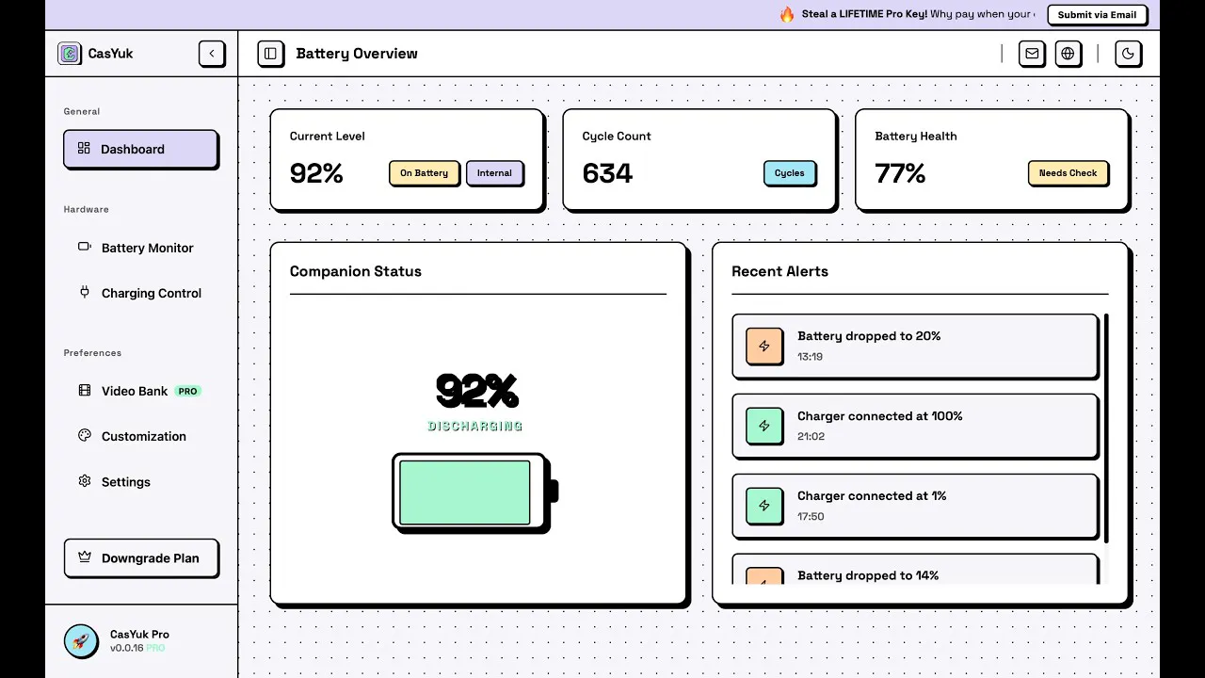This screenshot has height=678, width=1205.
Task: Click the 13:19 alert timestamp
Action: (810, 357)
